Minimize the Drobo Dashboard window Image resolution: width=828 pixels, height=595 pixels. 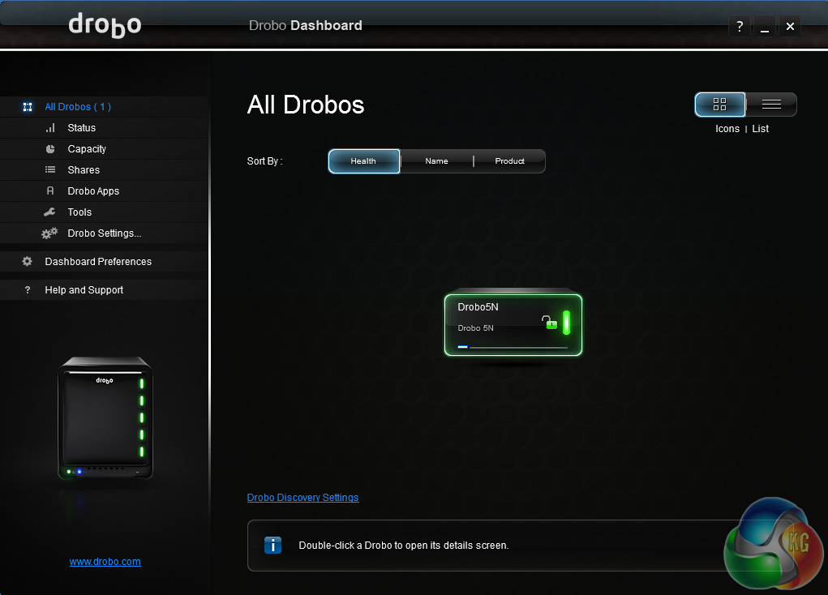pyautogui.click(x=765, y=26)
